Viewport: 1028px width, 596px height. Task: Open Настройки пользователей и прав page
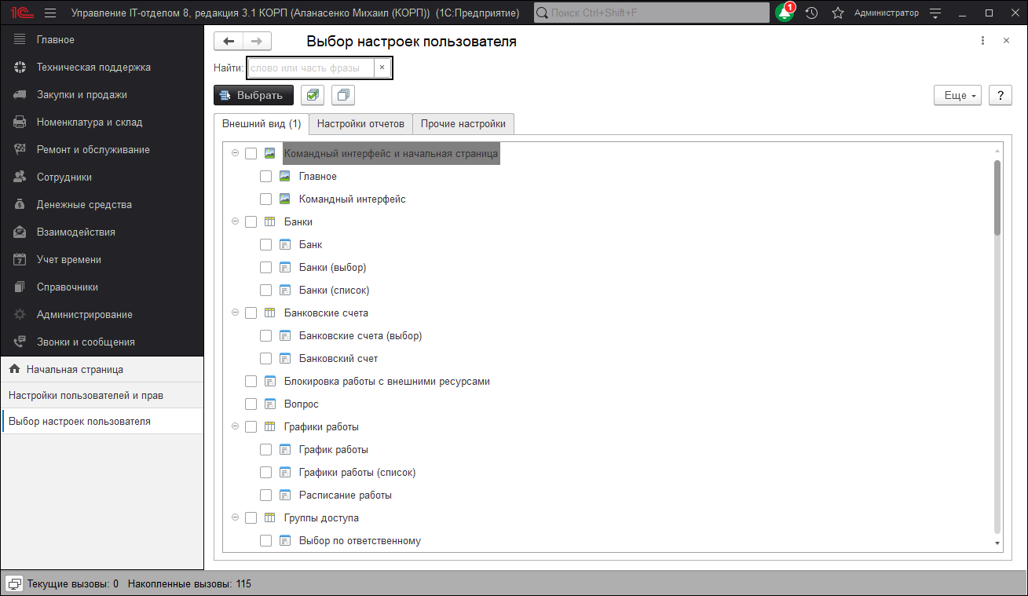86,395
